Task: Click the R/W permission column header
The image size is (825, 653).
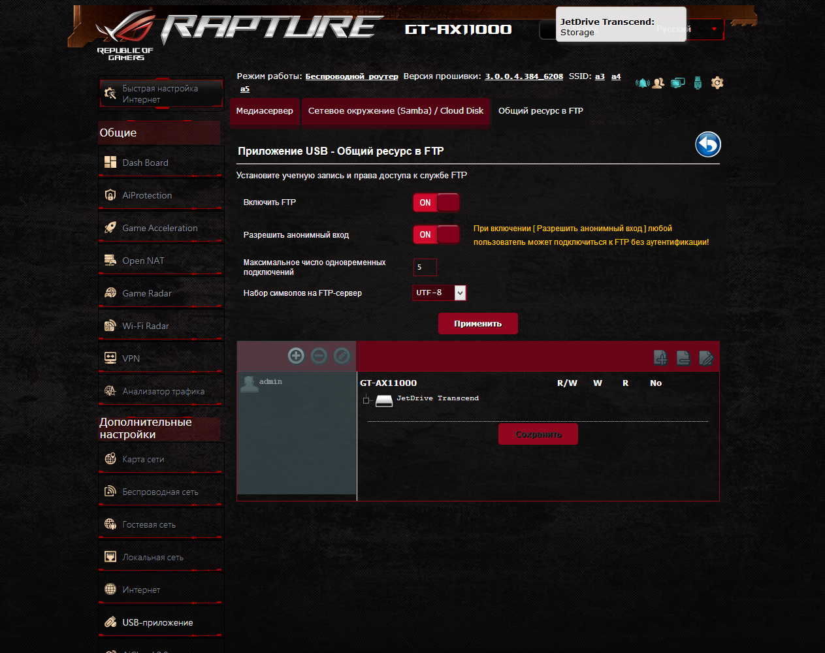Action: pyautogui.click(x=567, y=383)
